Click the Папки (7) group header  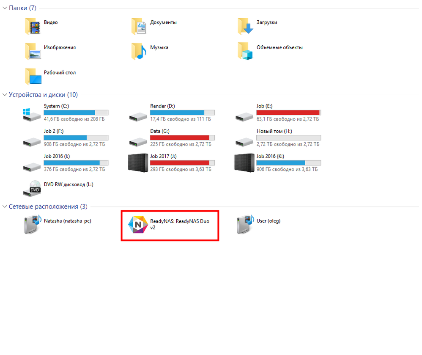[x=22, y=8]
